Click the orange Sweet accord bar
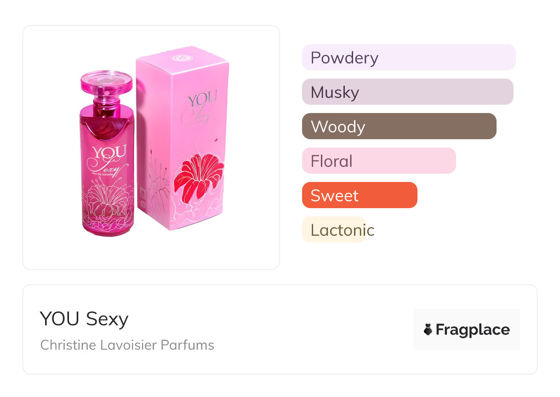 359,195
